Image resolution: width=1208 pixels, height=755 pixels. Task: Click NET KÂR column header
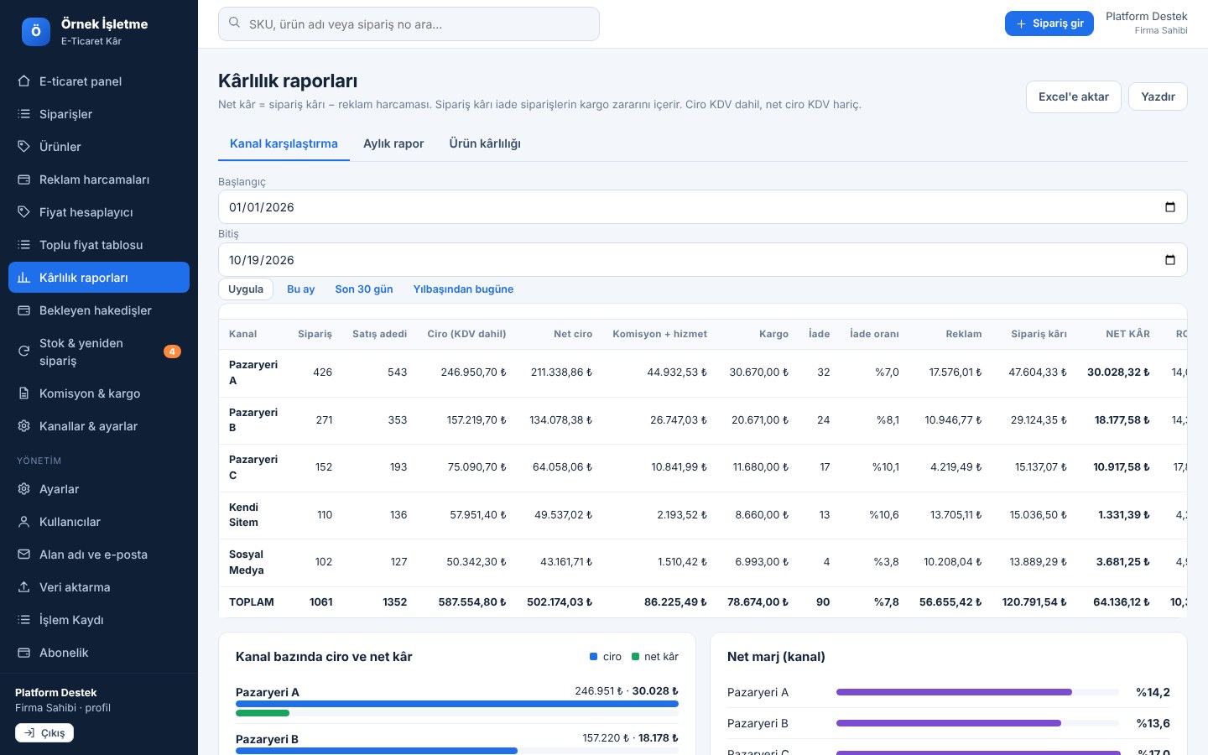tap(1127, 334)
